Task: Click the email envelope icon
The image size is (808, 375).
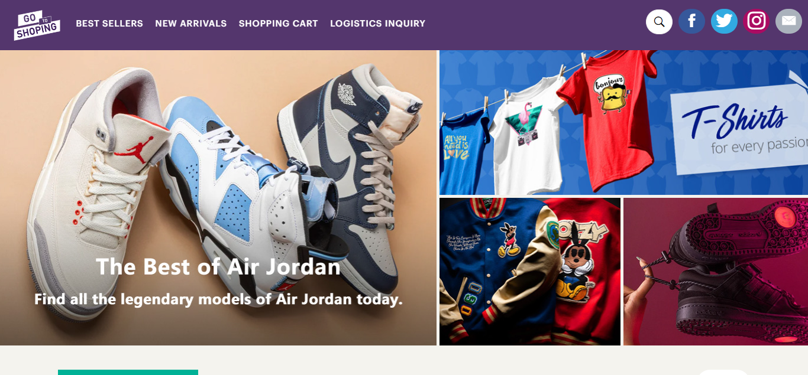Action: [788, 21]
